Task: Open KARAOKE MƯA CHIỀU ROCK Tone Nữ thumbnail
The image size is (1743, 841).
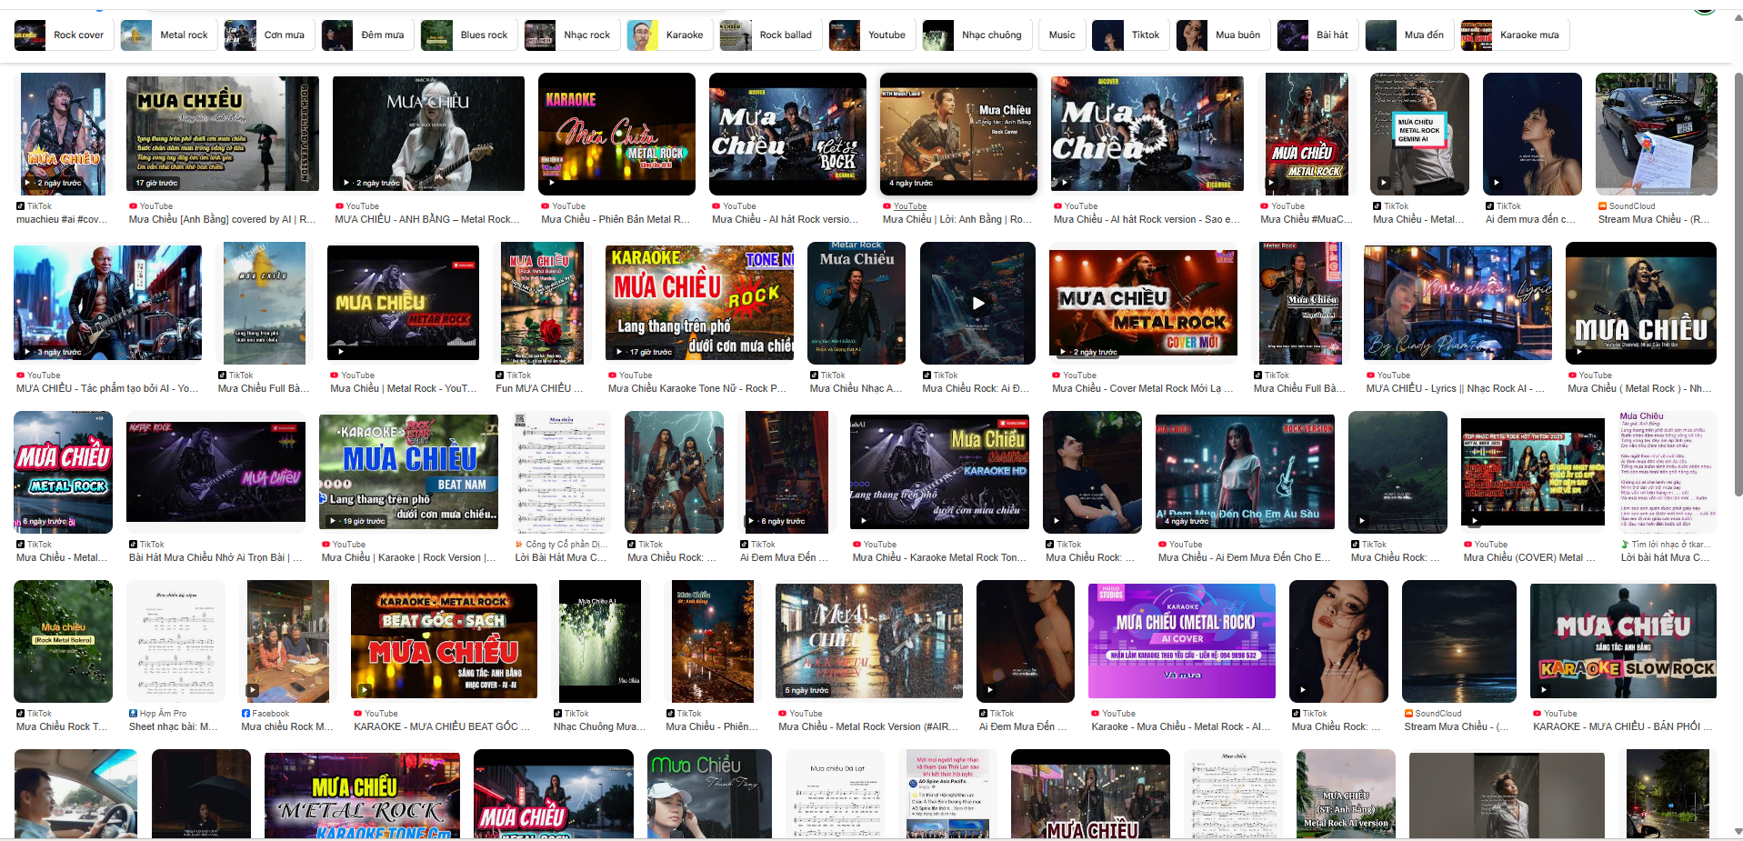Action: [x=699, y=304]
